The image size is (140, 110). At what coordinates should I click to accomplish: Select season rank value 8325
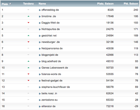tap(111, 10)
